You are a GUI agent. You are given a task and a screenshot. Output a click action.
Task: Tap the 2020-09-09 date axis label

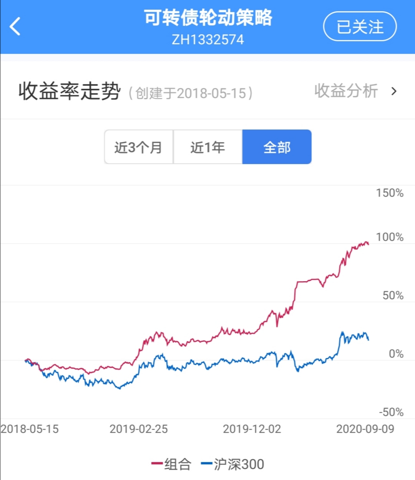click(365, 429)
